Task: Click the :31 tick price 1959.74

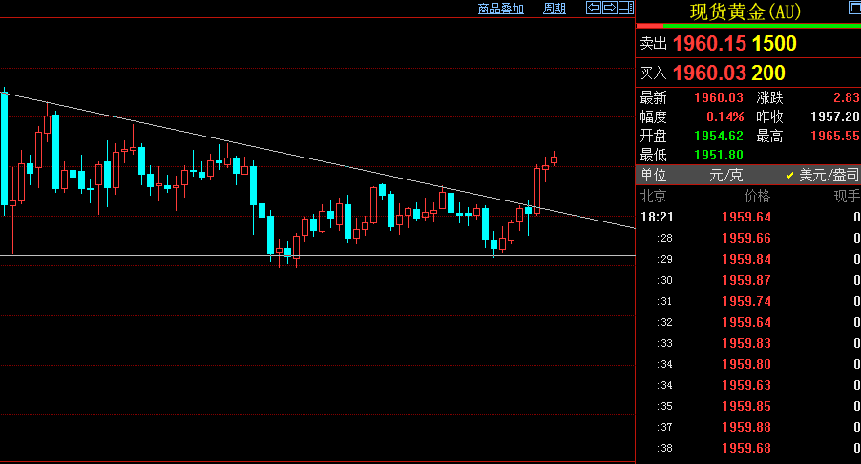Action: 746,301
